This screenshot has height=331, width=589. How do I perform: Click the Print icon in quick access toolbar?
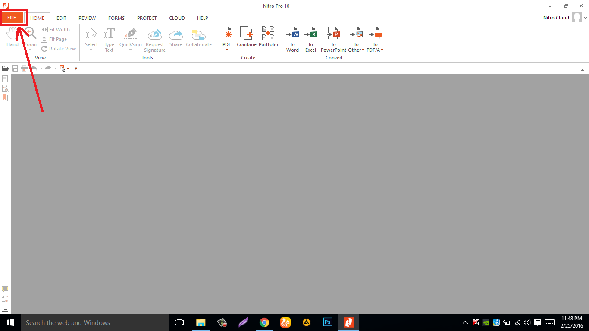24,68
